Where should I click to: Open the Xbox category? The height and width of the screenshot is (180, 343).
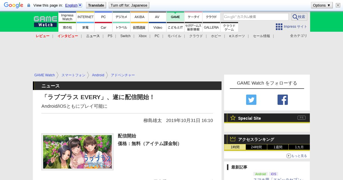click(143, 36)
